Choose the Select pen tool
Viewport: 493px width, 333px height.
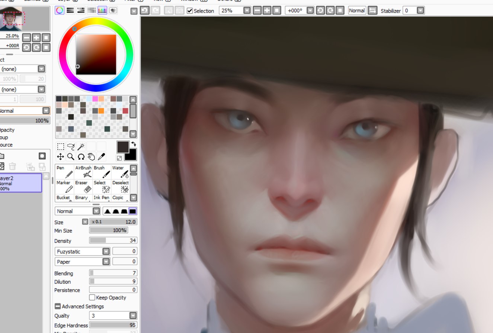(x=102, y=187)
